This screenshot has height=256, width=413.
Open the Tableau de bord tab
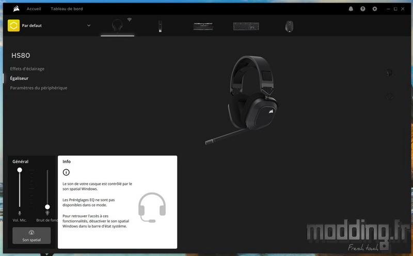pos(67,9)
